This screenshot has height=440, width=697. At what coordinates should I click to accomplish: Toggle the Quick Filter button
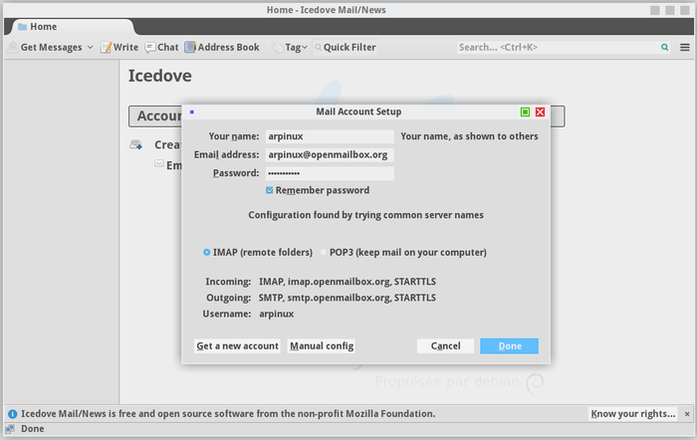[x=345, y=47]
